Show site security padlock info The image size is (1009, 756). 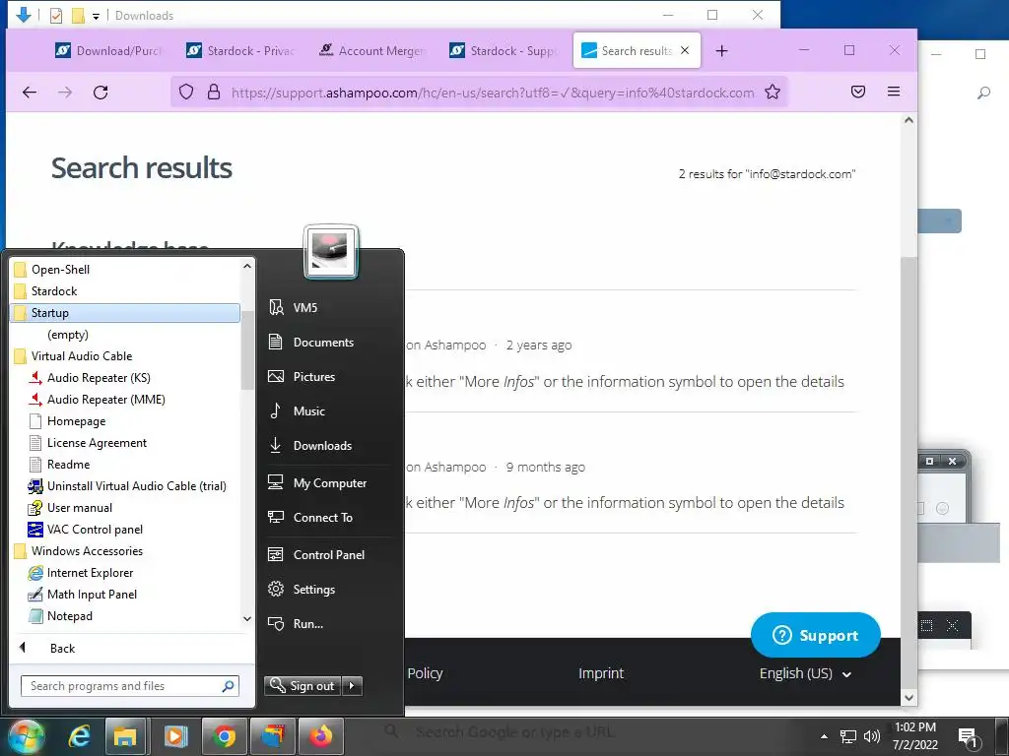(x=214, y=93)
